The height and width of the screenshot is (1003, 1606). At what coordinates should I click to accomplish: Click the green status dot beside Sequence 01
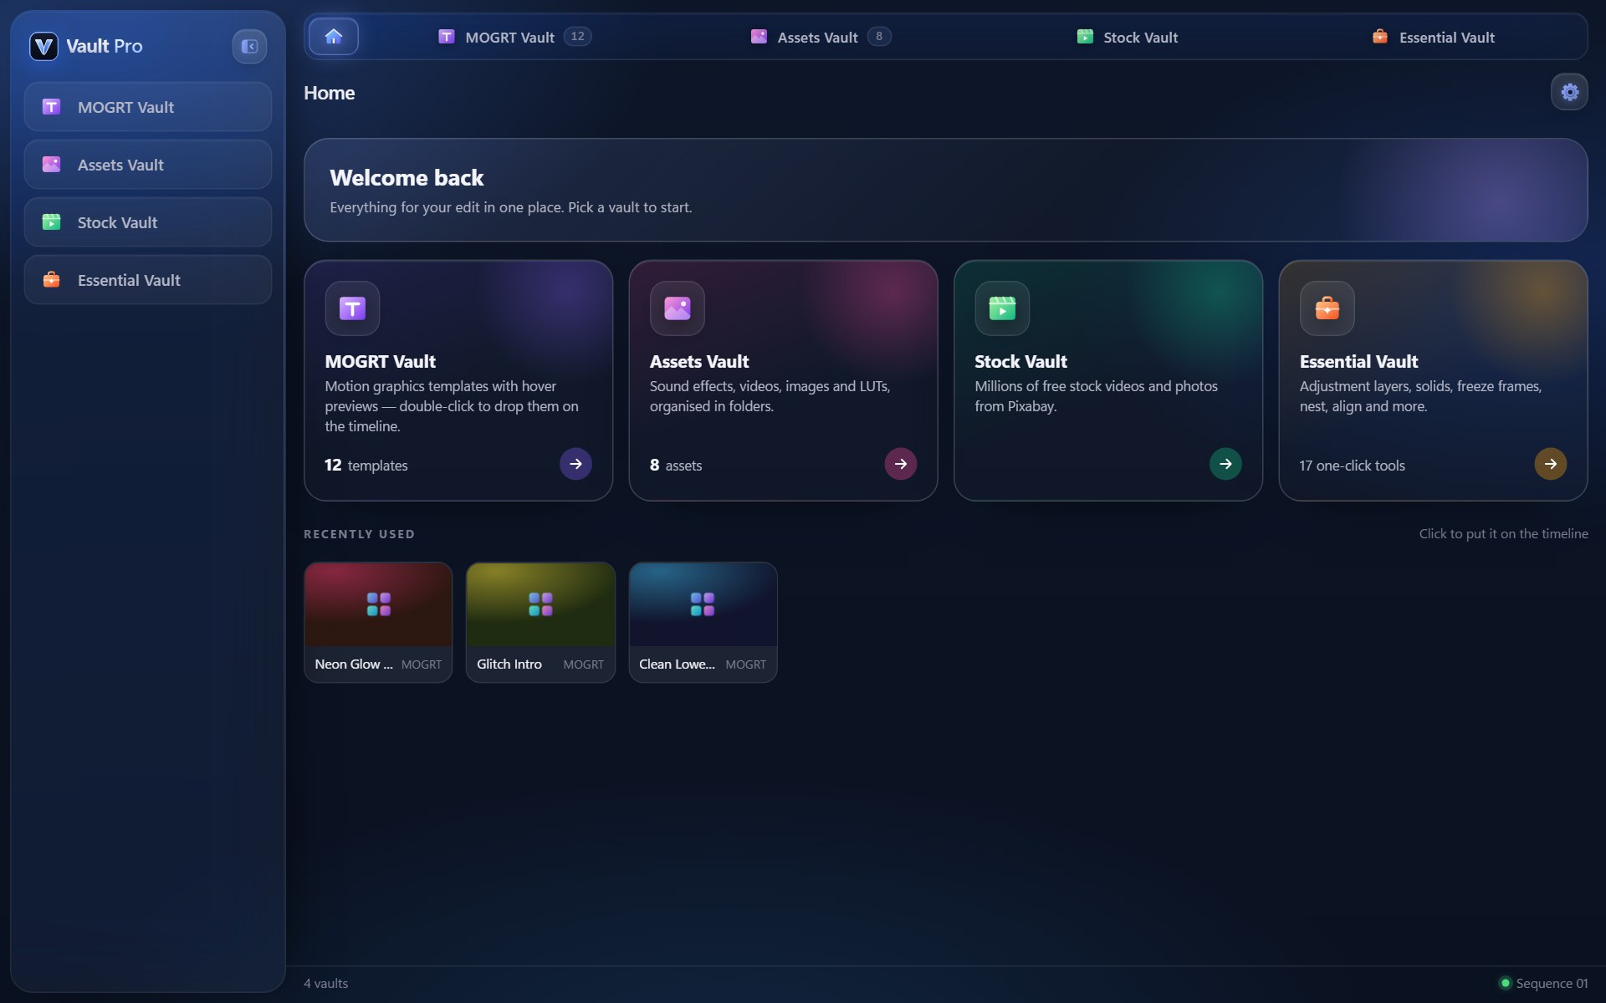point(1506,984)
